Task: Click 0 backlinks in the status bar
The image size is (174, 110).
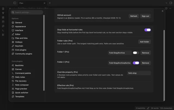Action: [x=140, y=108]
